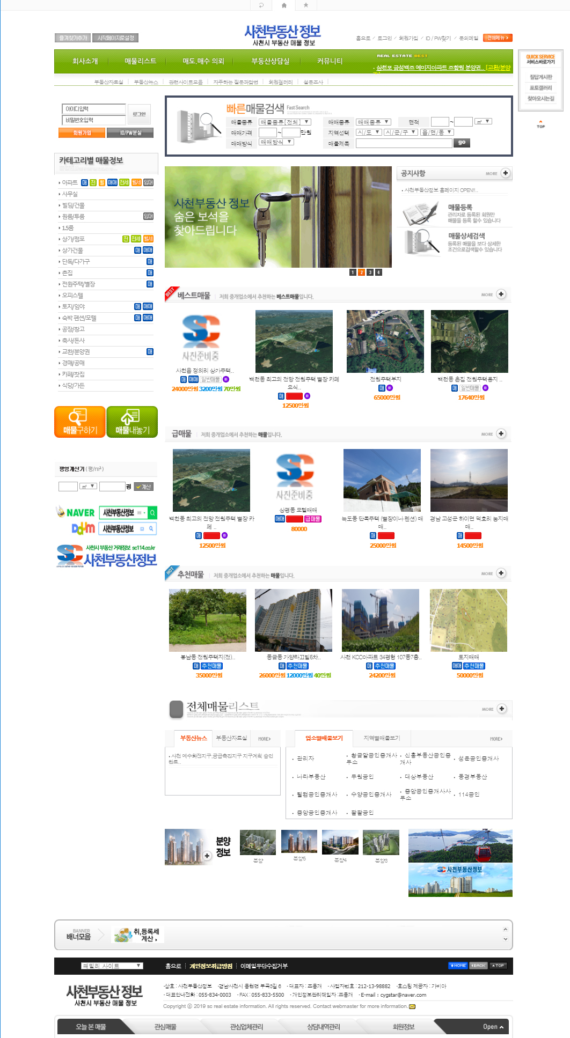Switch to the 지역별매물보기 tab

(x=382, y=738)
